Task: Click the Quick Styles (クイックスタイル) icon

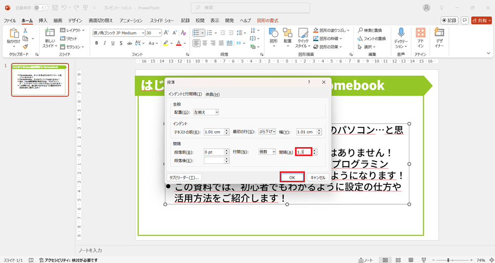Action: point(303,33)
